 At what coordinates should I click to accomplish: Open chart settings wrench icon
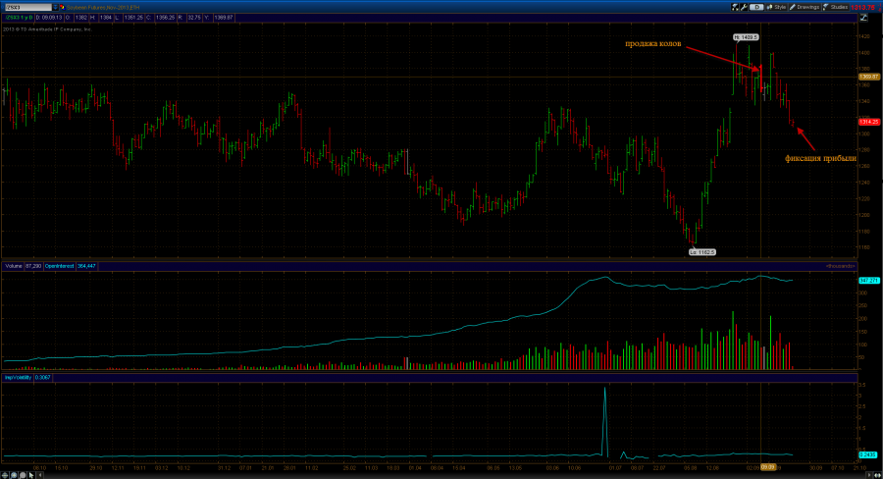744,7
